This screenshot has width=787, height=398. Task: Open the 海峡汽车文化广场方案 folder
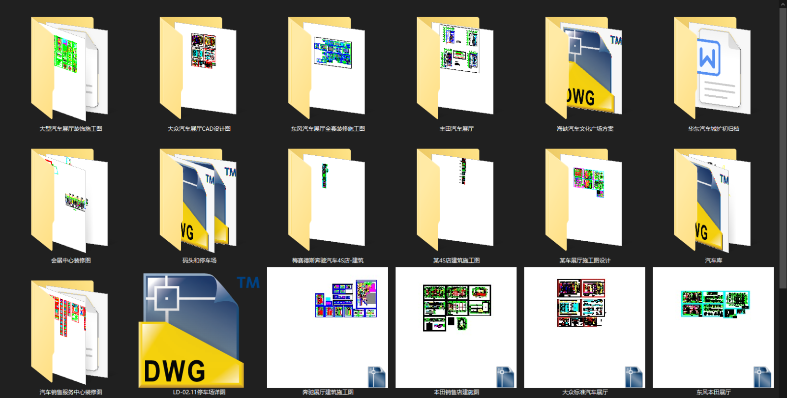(584, 69)
